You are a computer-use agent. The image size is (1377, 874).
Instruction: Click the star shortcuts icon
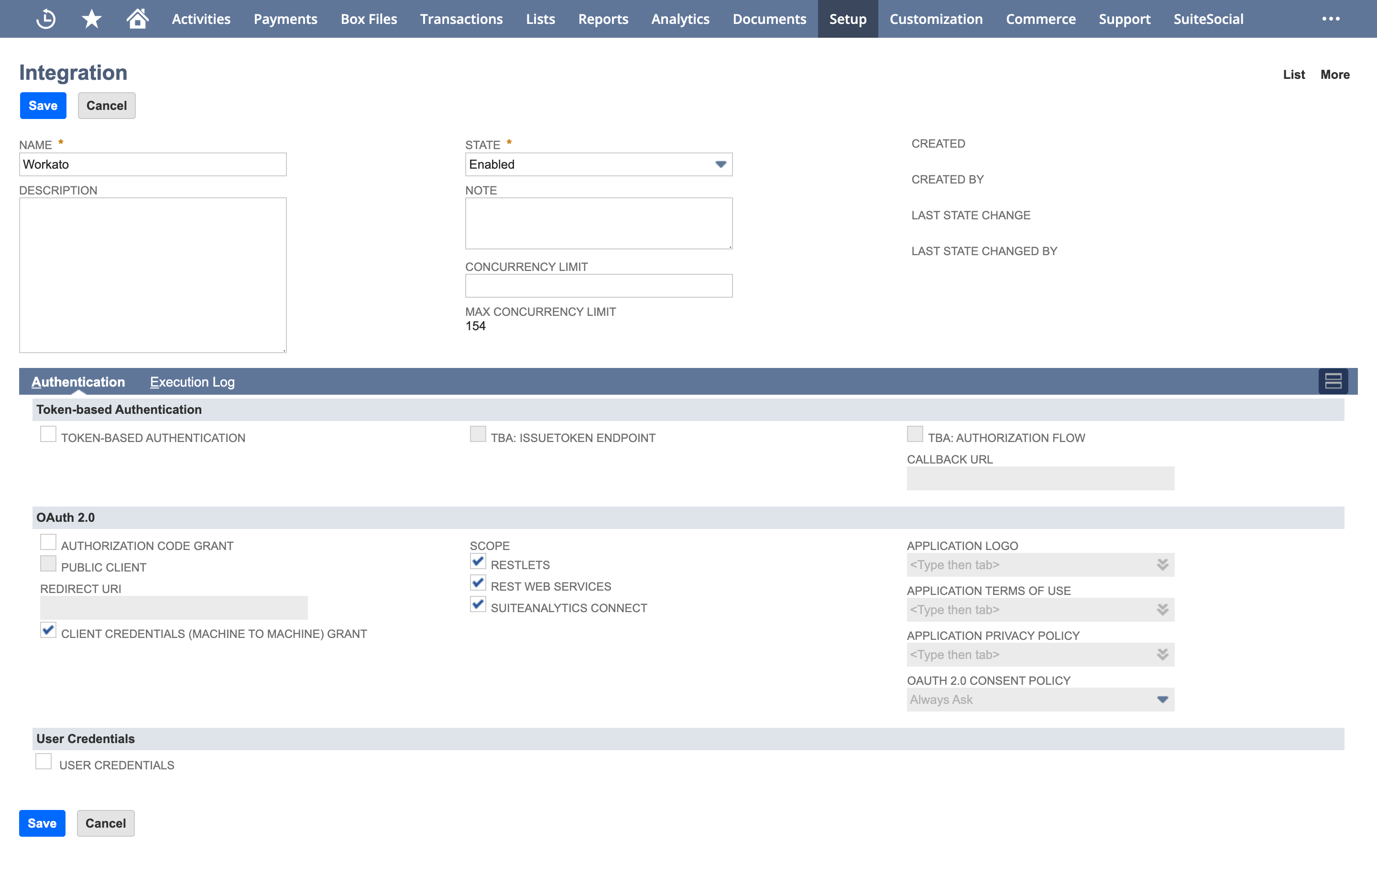coord(91,18)
